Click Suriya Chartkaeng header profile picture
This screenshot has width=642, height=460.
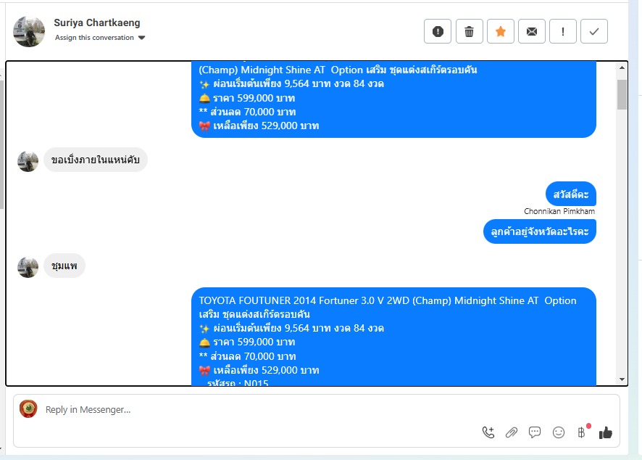[29, 32]
